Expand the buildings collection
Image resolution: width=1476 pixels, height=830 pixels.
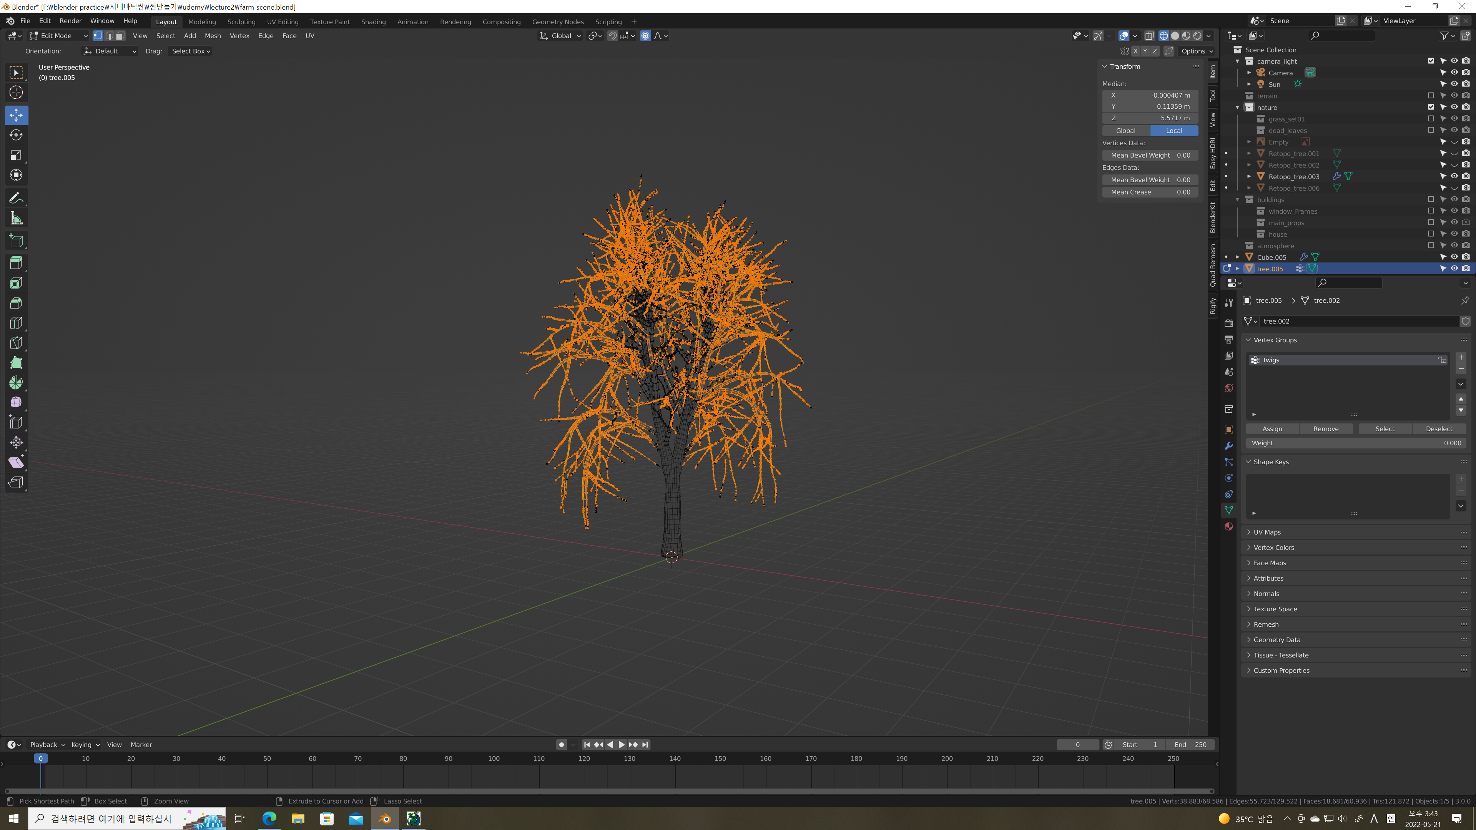click(1238, 200)
